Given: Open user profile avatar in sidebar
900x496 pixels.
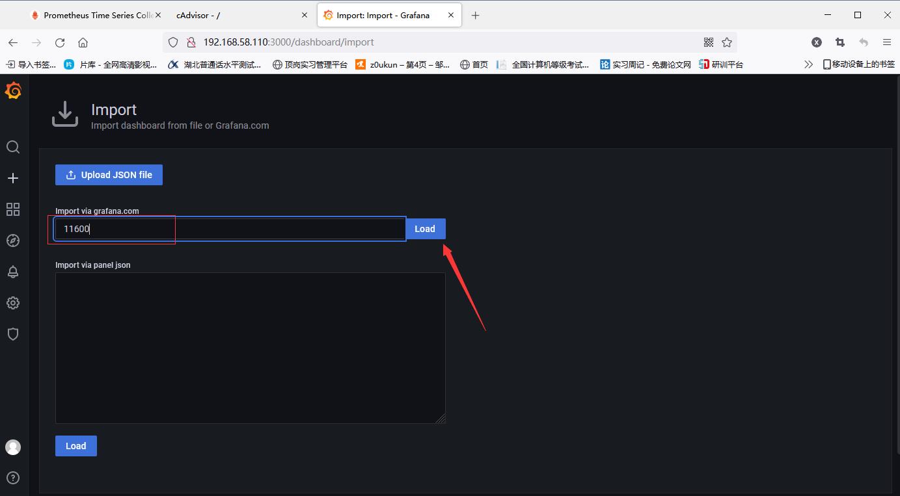Looking at the screenshot, I should (13, 447).
